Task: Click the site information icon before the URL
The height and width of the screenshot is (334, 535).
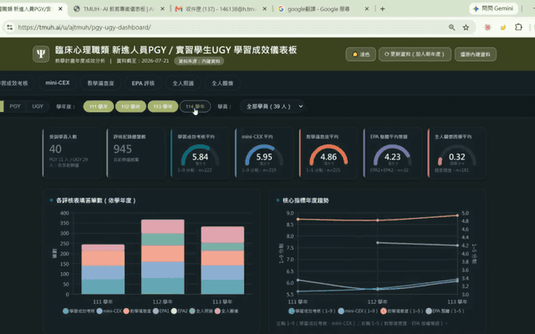Action: (9, 28)
